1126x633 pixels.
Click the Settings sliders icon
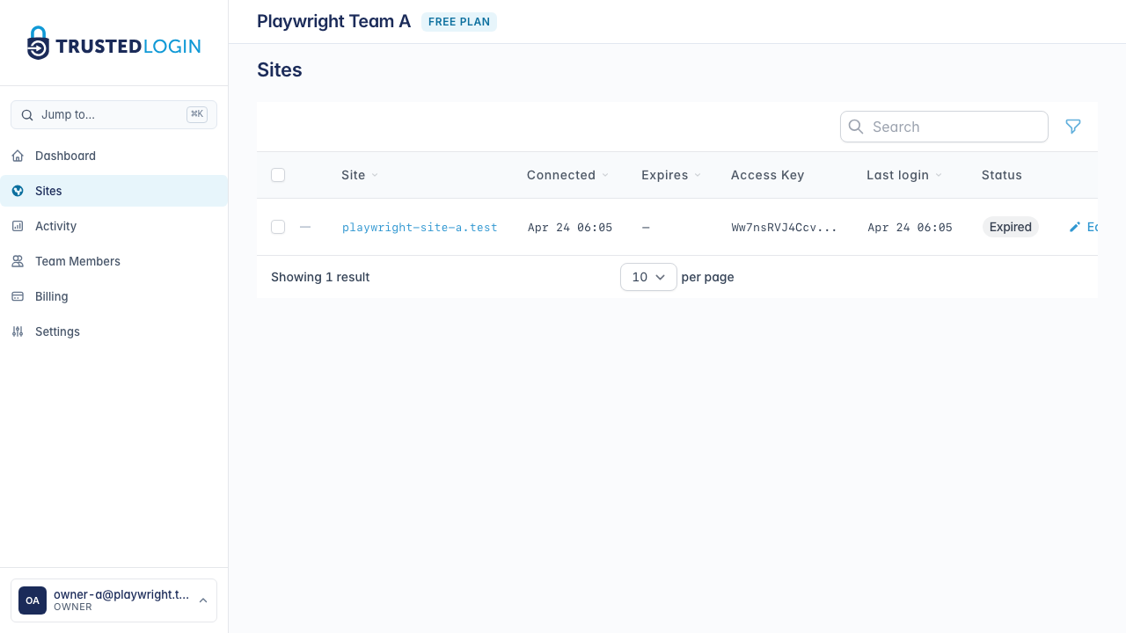18,331
